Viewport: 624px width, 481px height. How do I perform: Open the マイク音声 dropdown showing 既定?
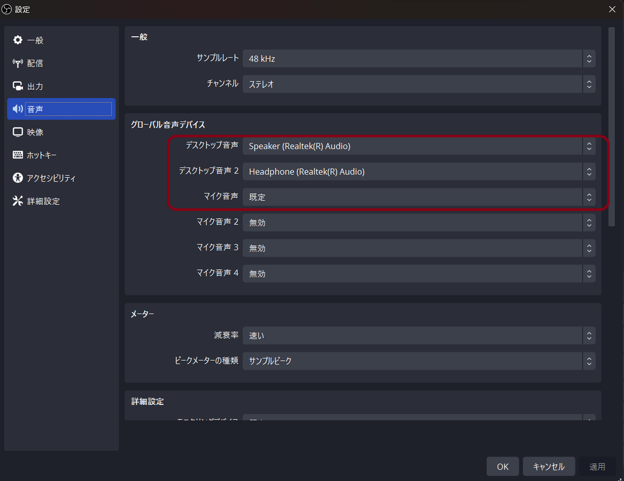[x=419, y=197]
